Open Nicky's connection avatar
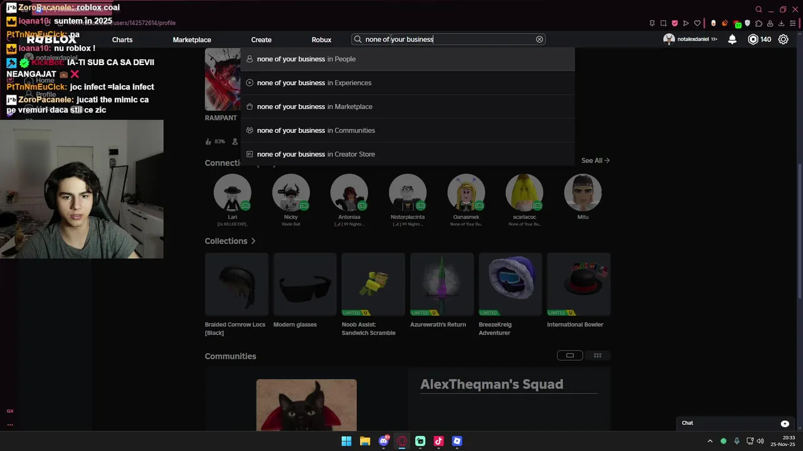The height and width of the screenshot is (451, 803). [290, 193]
